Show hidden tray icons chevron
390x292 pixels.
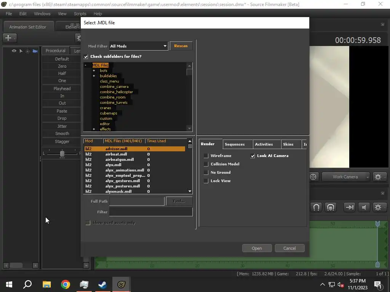(x=322, y=284)
